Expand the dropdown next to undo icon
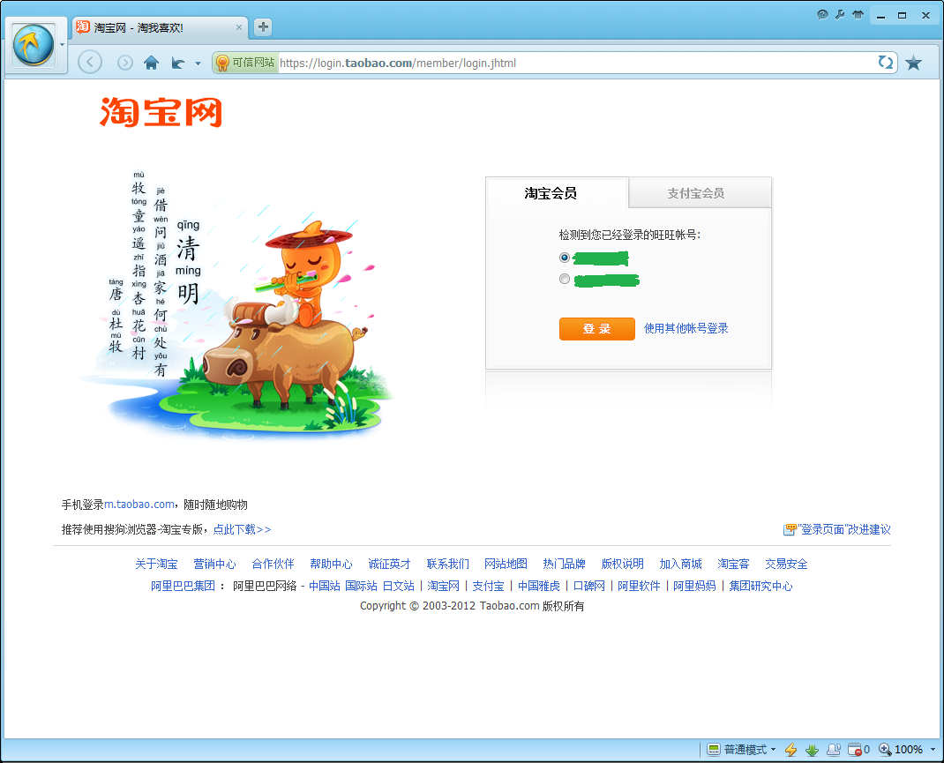 click(x=198, y=64)
